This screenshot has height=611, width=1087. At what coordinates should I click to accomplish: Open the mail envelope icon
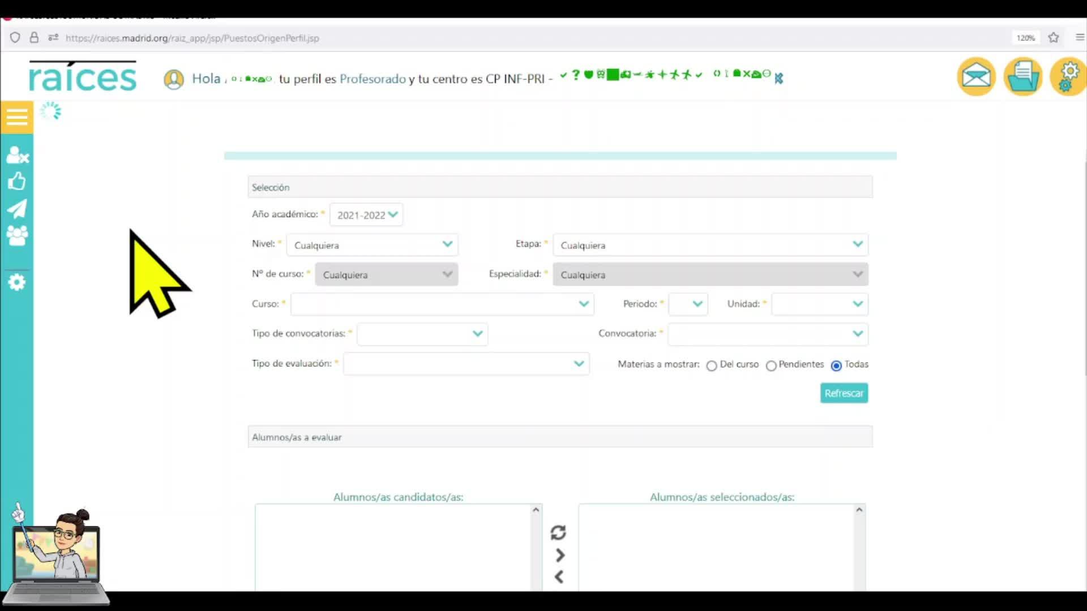(976, 76)
